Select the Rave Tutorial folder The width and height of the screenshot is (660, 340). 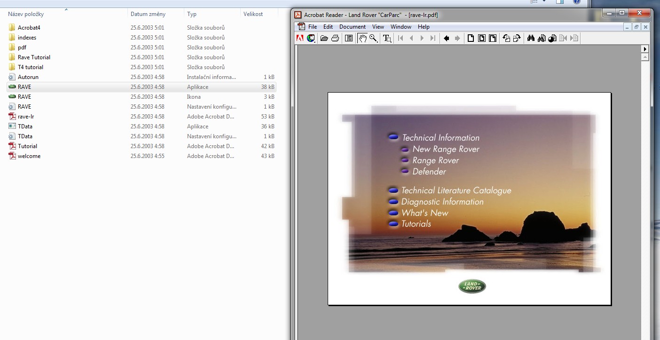click(34, 57)
